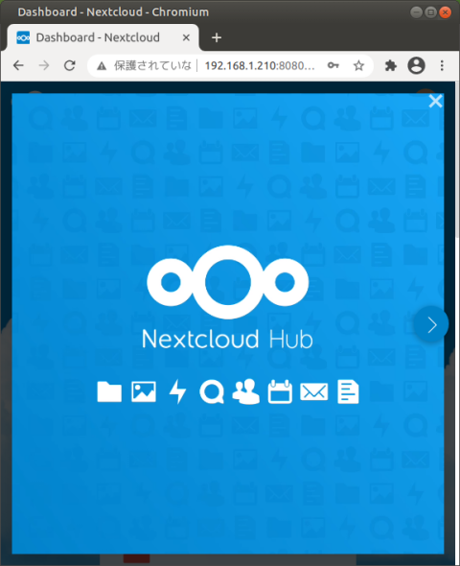Screen dimensions: 460x566
Task: Go back to previous page
Action: click(18, 65)
